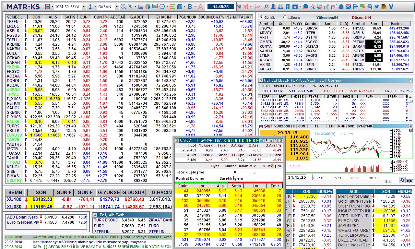Image resolution: width=415 pixels, height=249 pixels.
Task: Open the chart with red bars icon
Action: pyautogui.click(x=141, y=6)
